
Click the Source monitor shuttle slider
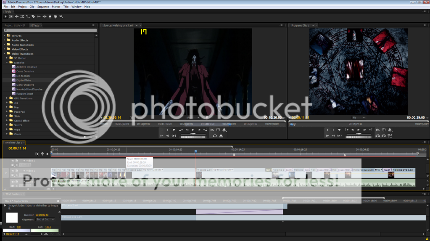point(193,134)
